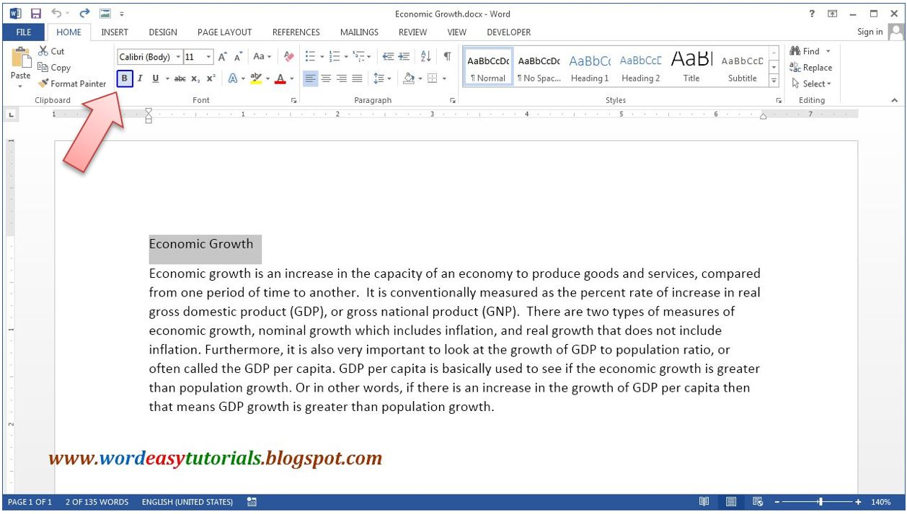
Task: Open the FILE menu
Action: [23, 32]
